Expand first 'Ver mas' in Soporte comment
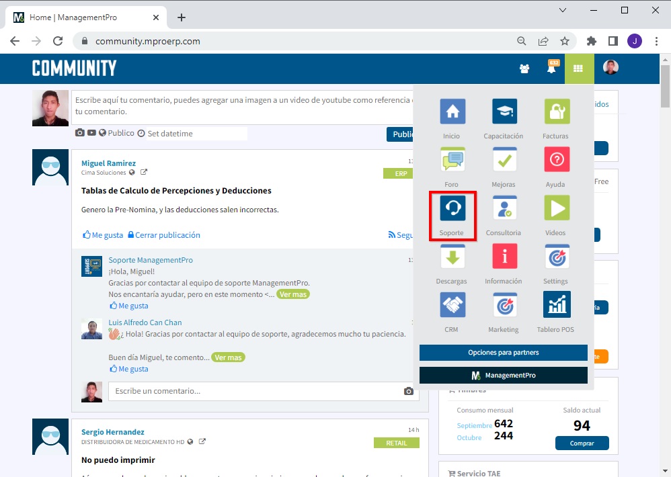 pos(292,294)
